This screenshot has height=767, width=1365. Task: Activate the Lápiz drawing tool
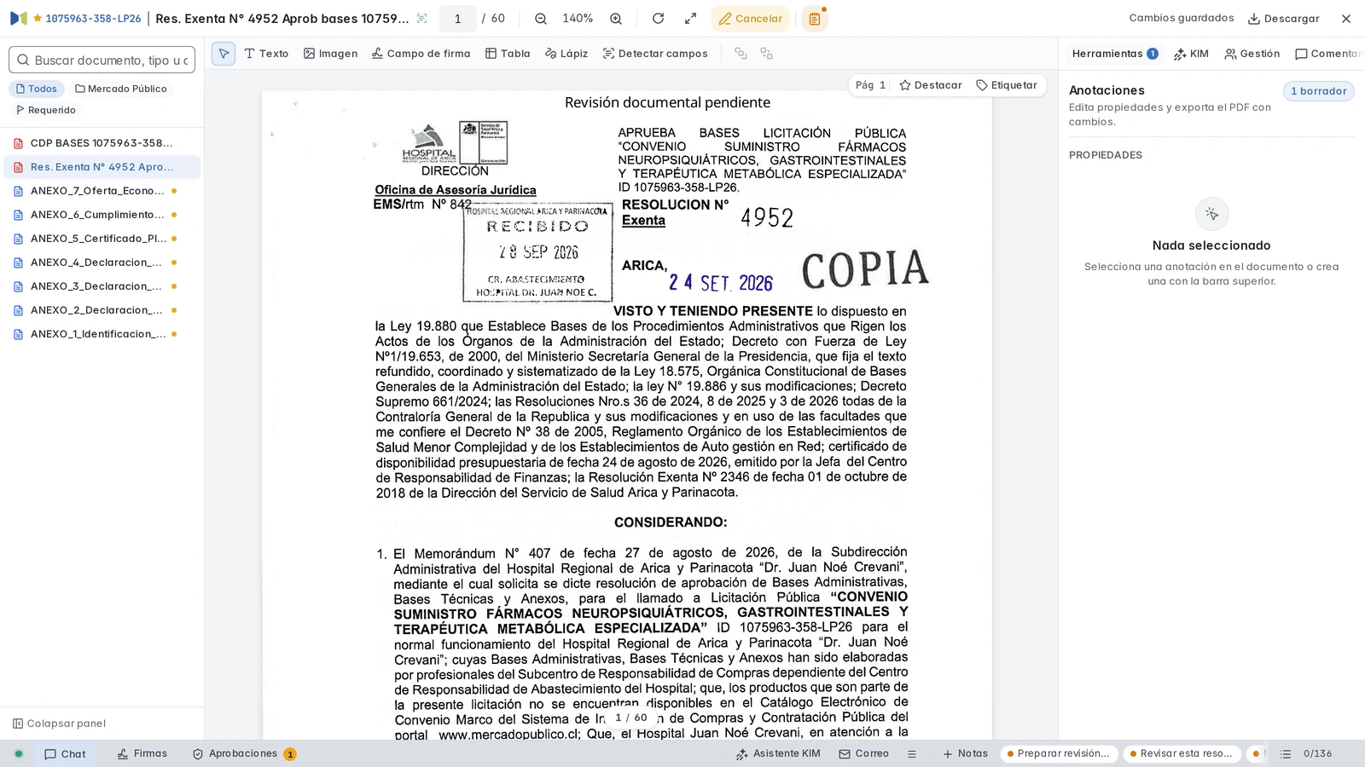[566, 54]
